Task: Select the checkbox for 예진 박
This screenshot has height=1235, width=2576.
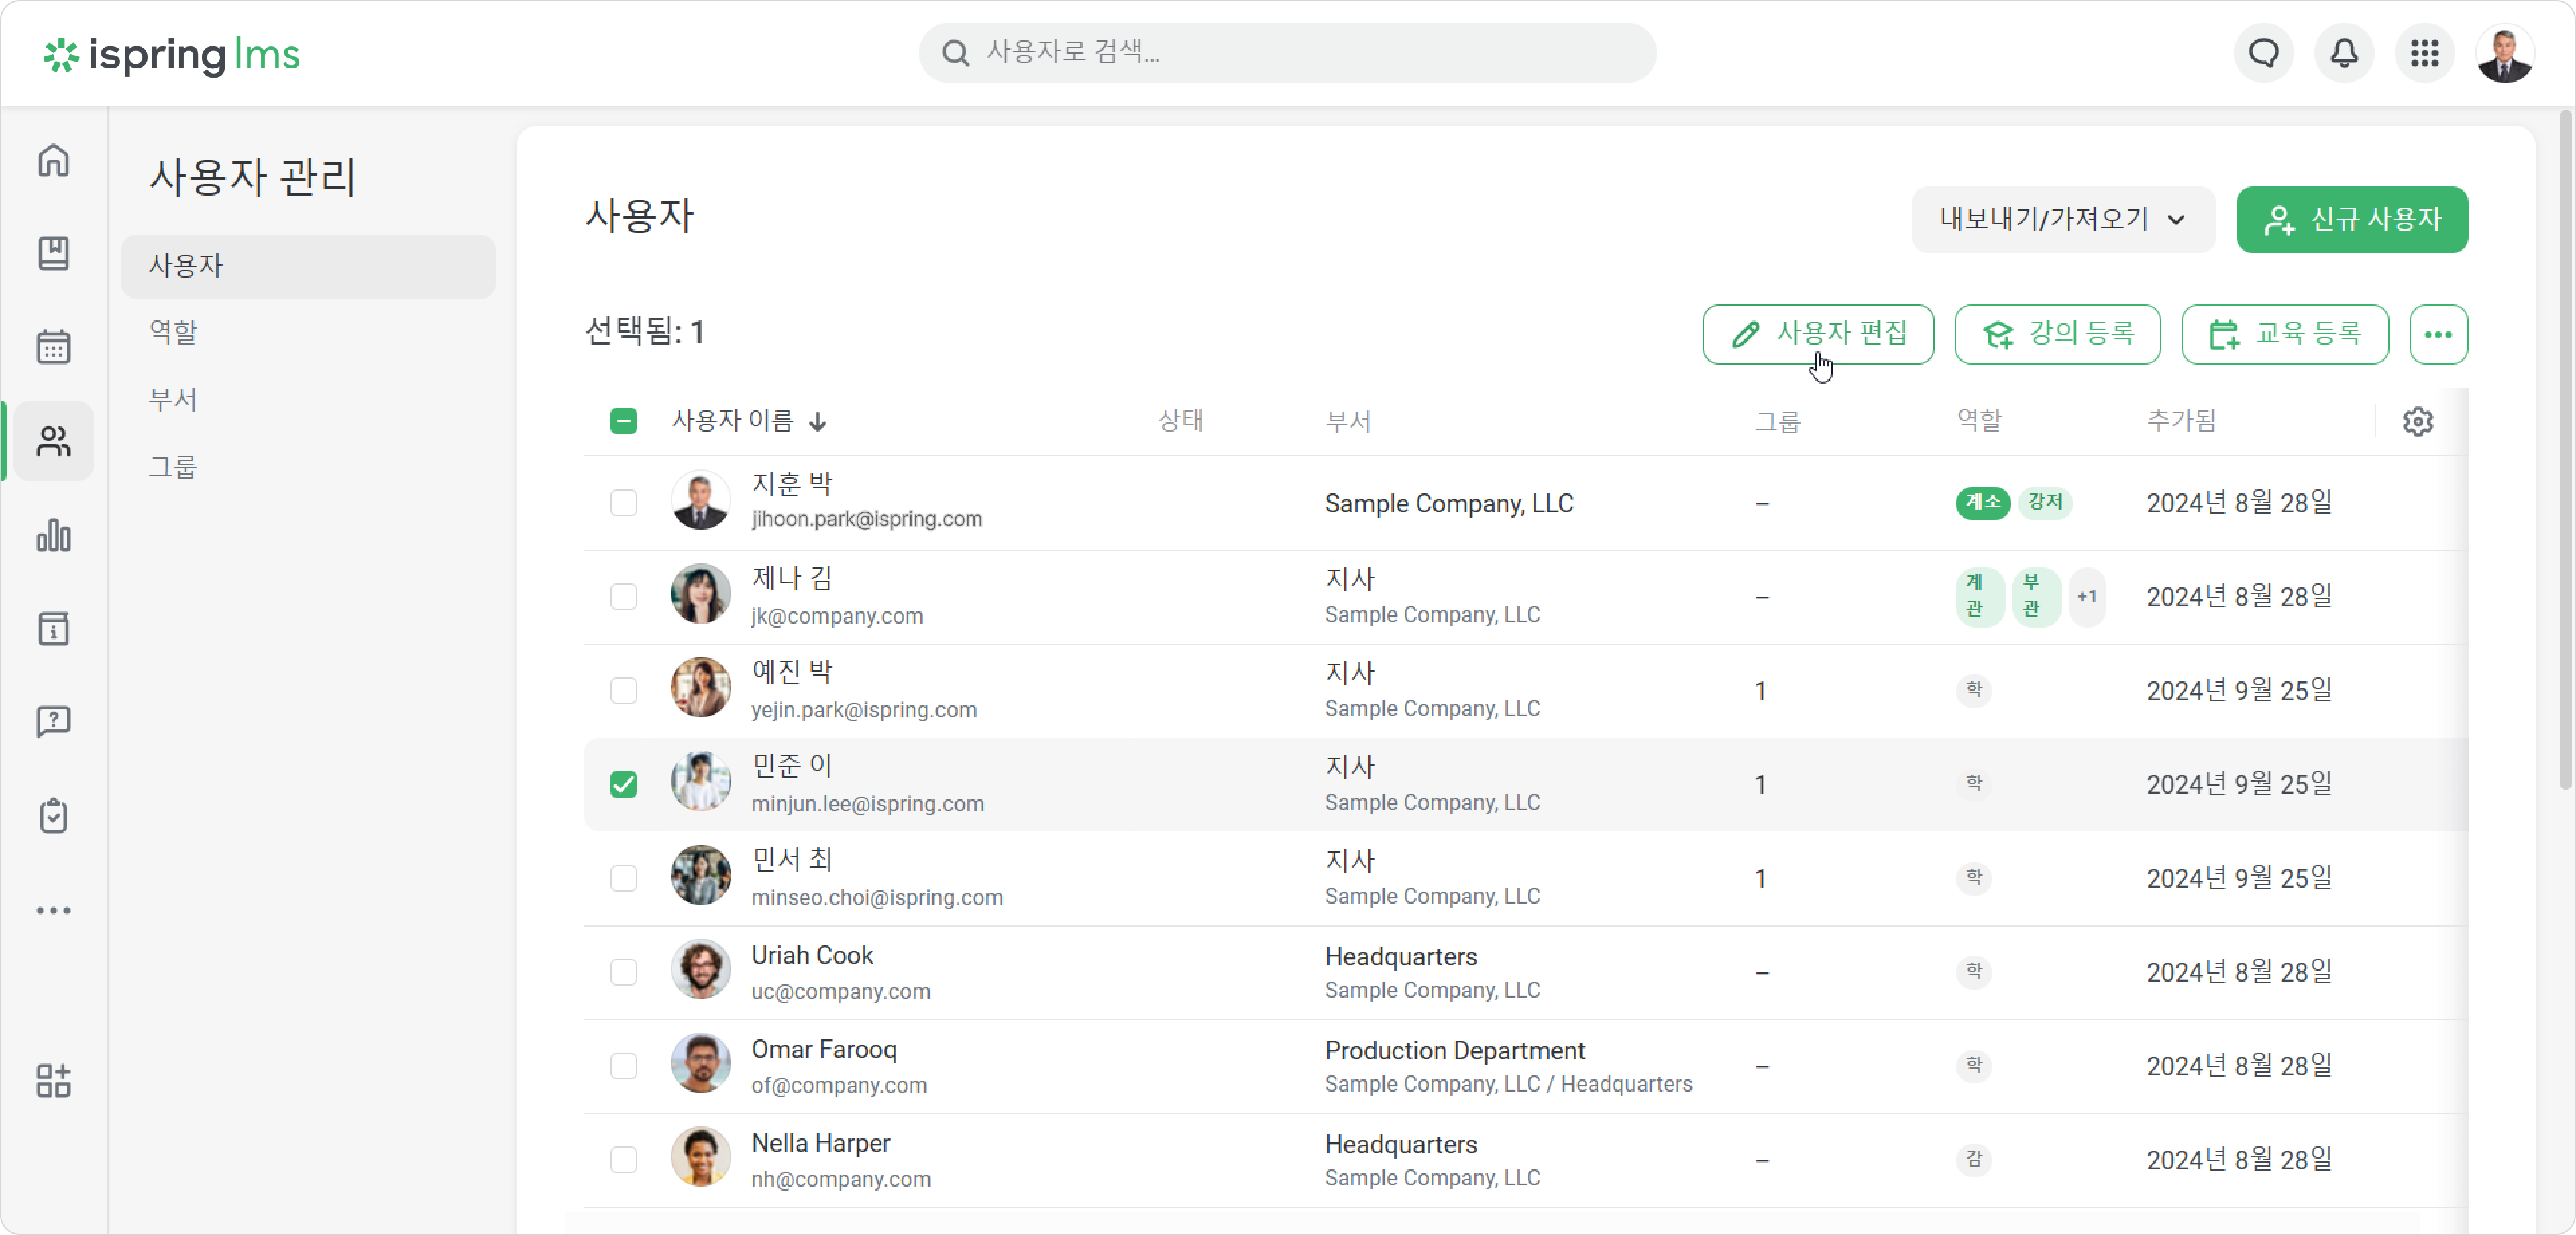Action: 624,691
